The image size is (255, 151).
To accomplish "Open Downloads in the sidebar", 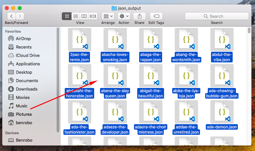I will pos(23,89).
